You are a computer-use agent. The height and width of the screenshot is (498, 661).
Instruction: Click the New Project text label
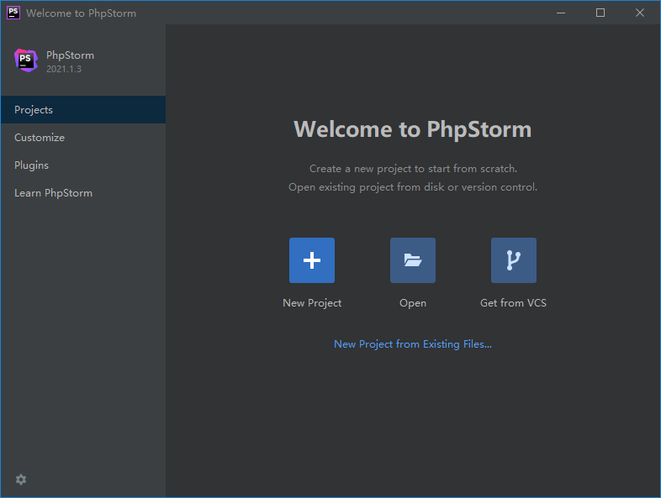click(312, 303)
